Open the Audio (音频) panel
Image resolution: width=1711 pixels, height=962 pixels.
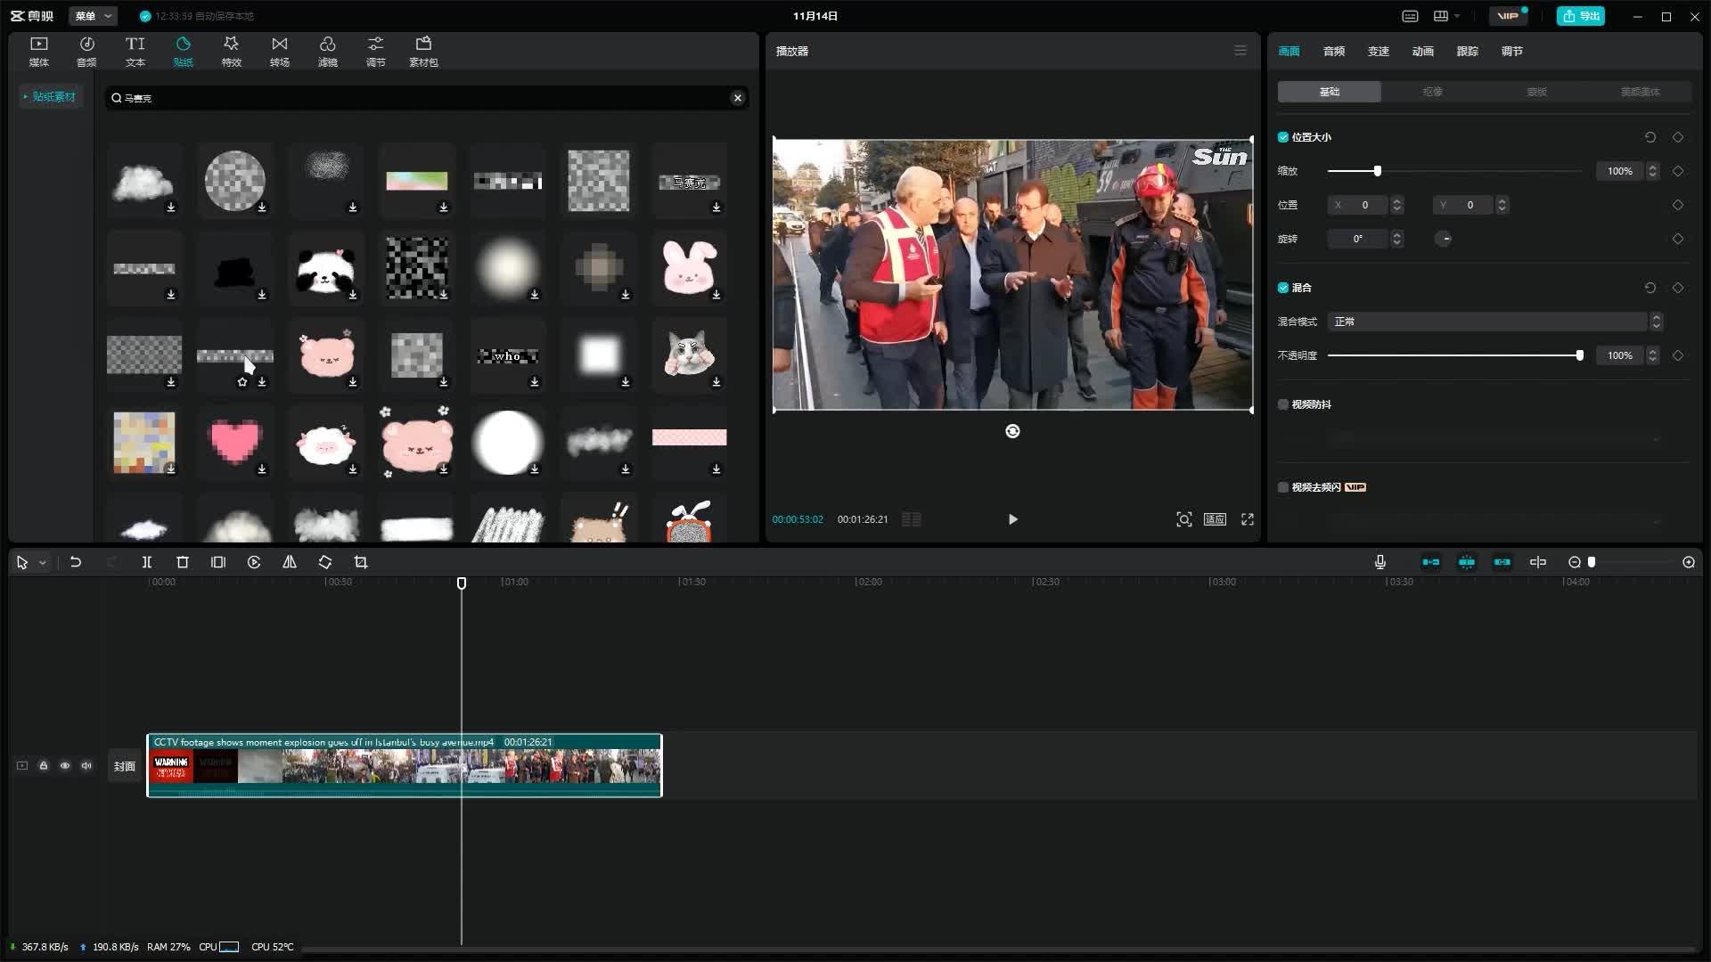click(86, 52)
